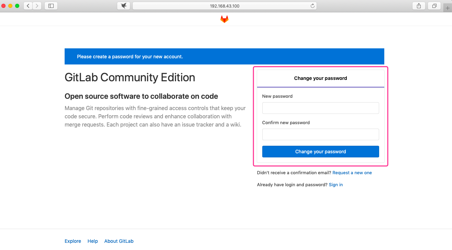Submit with Change your password button

point(320,151)
